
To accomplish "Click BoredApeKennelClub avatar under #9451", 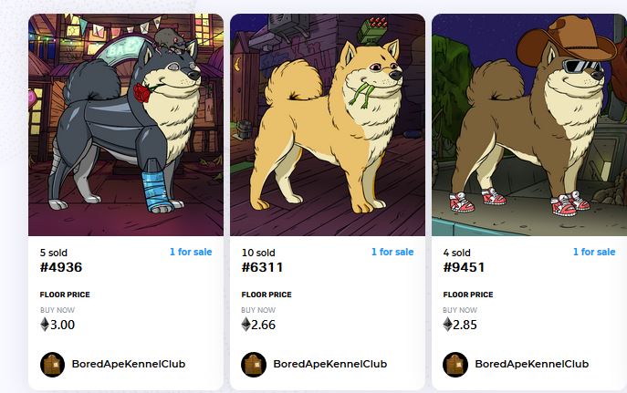I will pyautogui.click(x=455, y=364).
